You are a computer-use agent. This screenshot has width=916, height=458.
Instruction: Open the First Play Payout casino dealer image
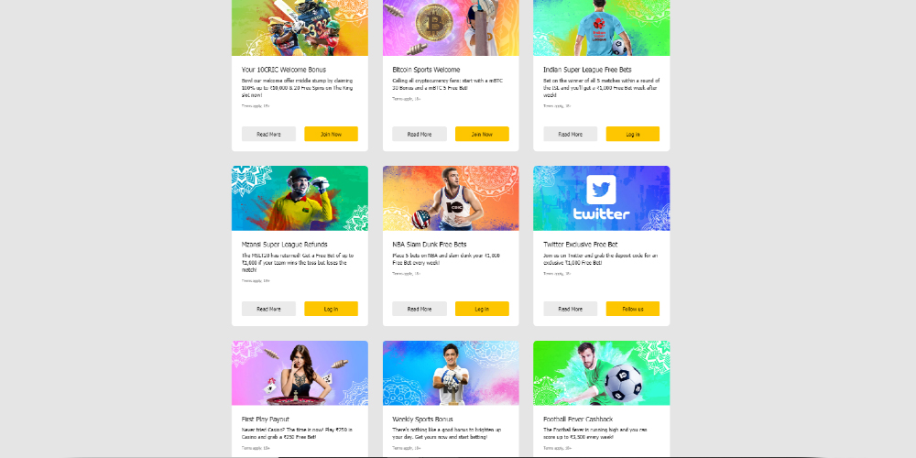tap(300, 373)
